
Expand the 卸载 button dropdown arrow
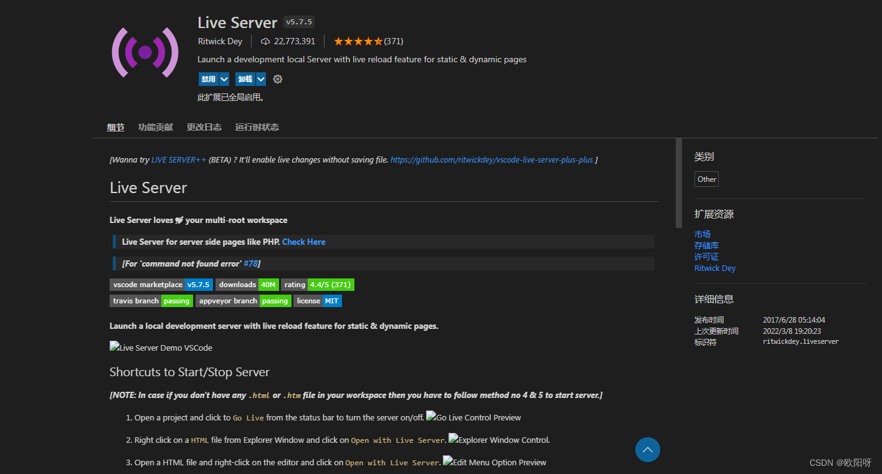tap(261, 79)
